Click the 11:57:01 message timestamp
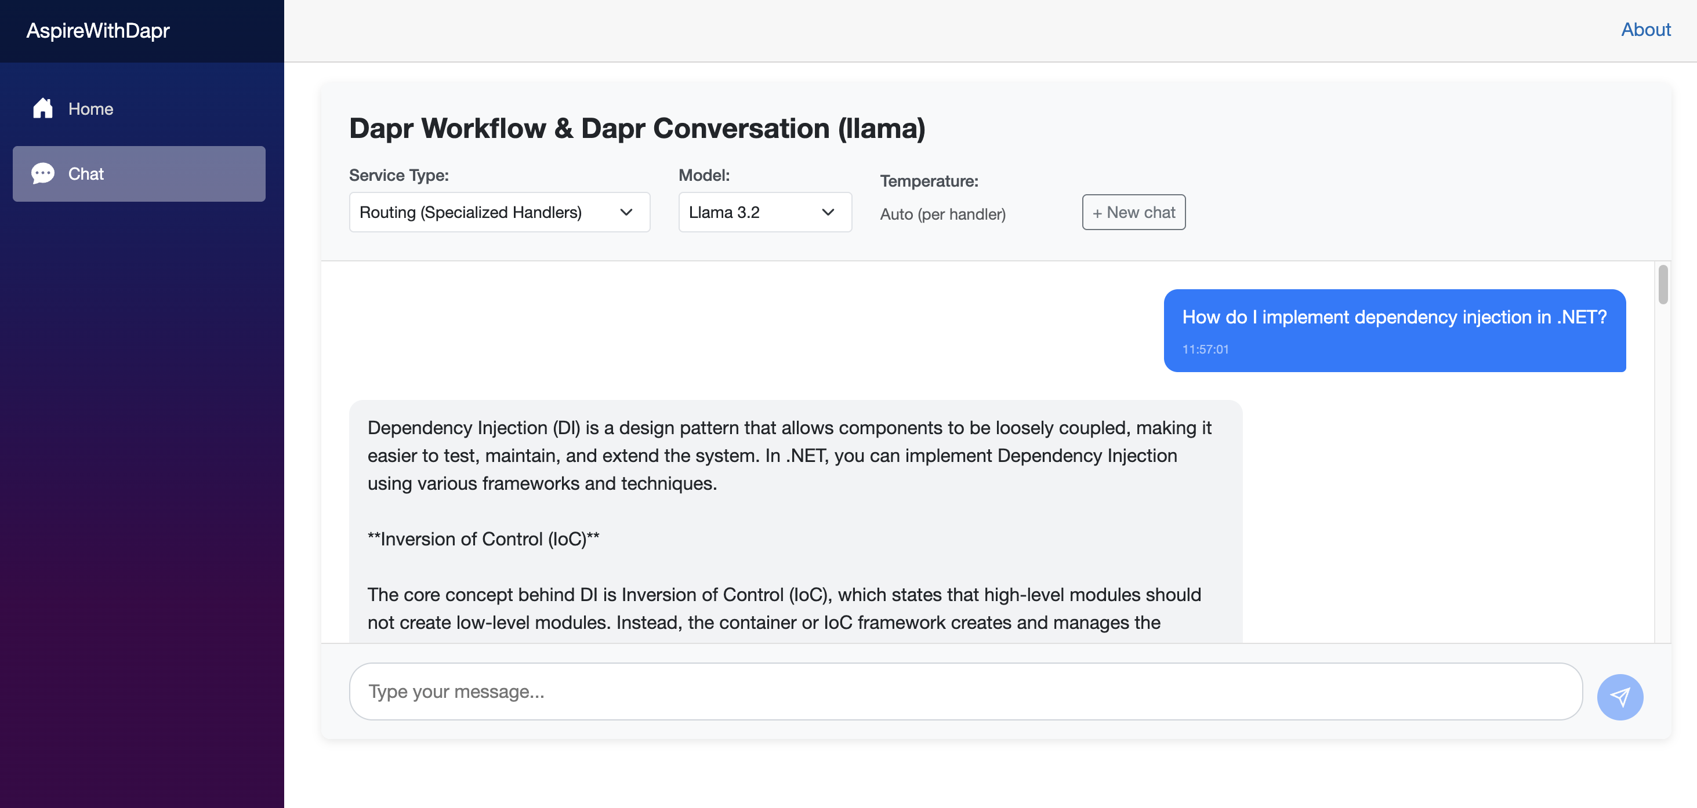The width and height of the screenshot is (1697, 808). 1205,349
